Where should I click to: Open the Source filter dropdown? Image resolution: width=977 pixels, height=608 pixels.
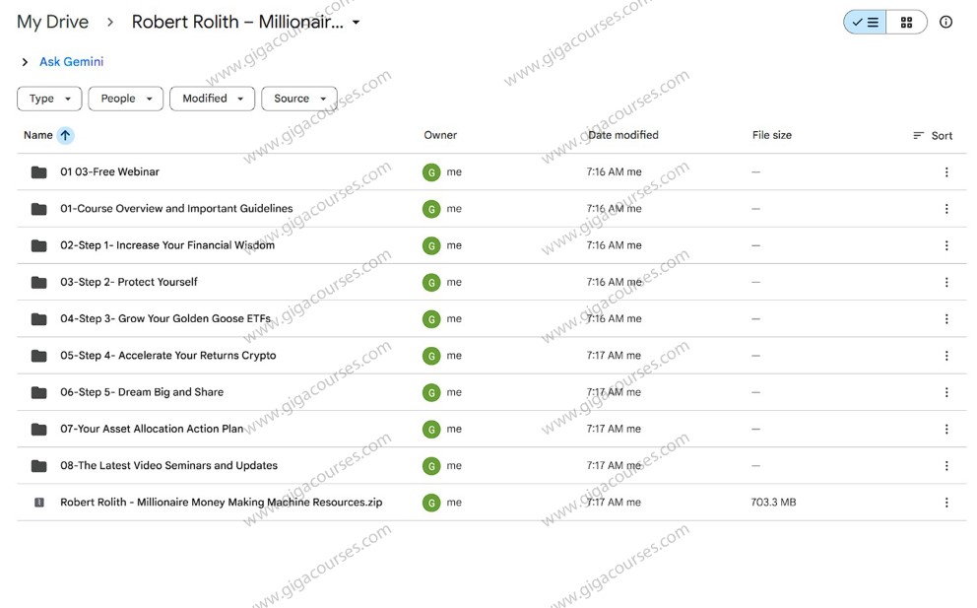coord(298,99)
